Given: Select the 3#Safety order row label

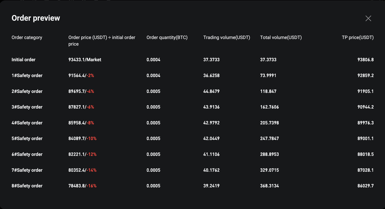Looking at the screenshot, I should point(27,107).
